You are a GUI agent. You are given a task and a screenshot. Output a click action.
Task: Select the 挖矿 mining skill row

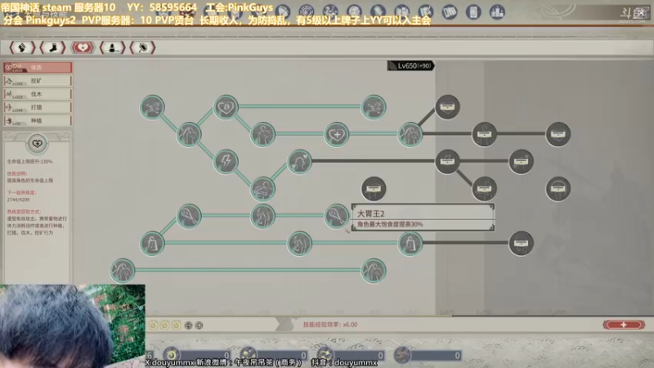point(38,80)
